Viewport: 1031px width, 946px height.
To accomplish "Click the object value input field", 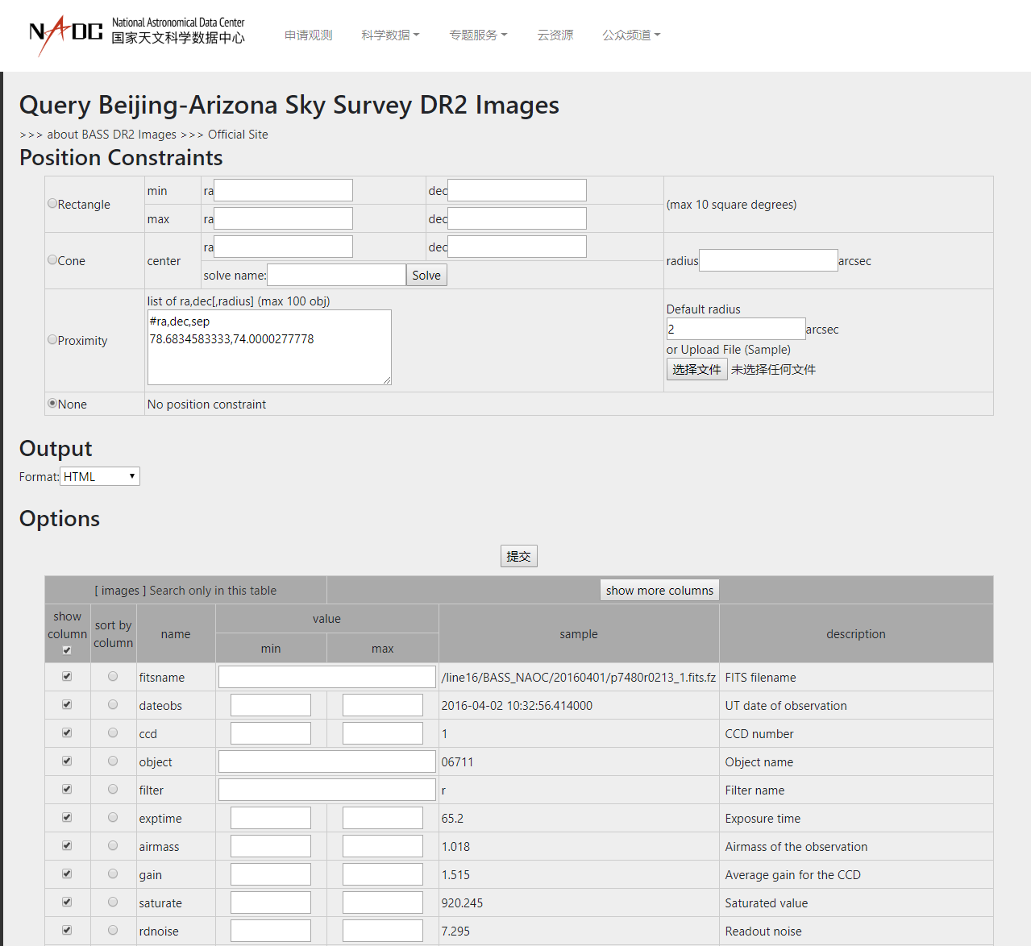I will [x=327, y=761].
